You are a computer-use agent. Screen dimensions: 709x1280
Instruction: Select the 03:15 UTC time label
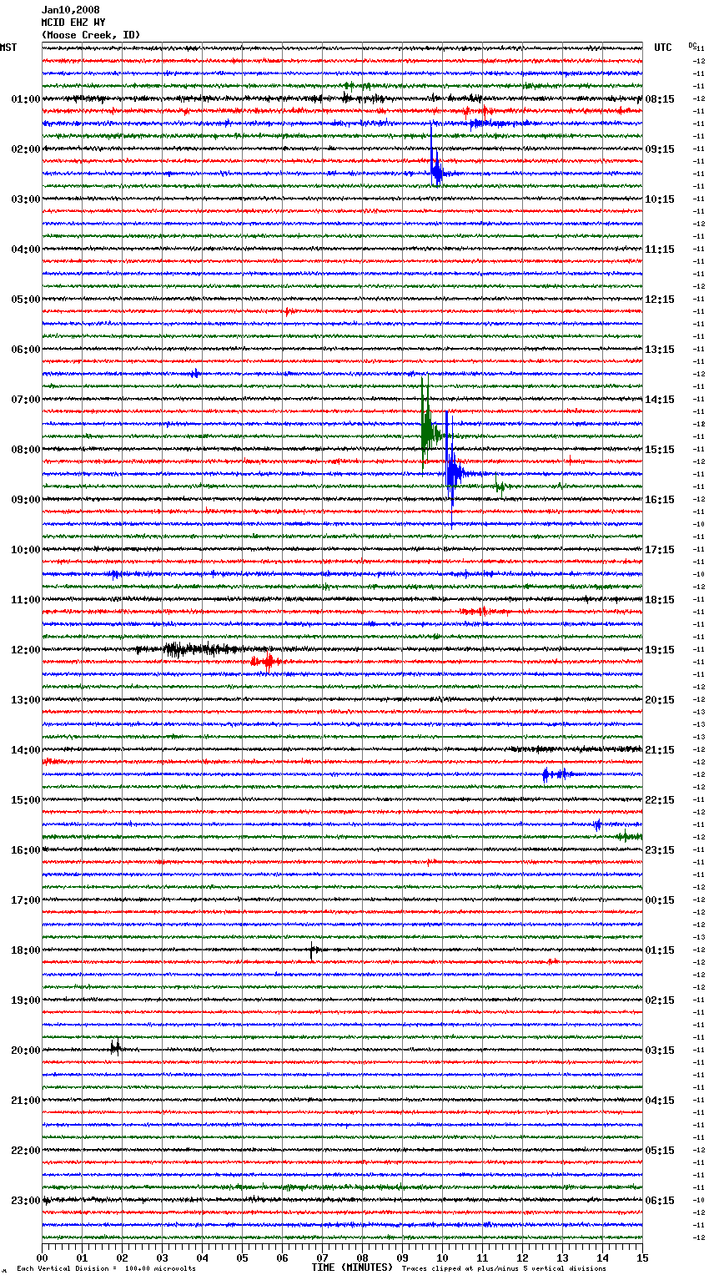[x=660, y=1051]
